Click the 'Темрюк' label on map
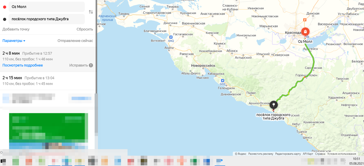The width and height of the screenshot is (364, 166). [173, 6]
